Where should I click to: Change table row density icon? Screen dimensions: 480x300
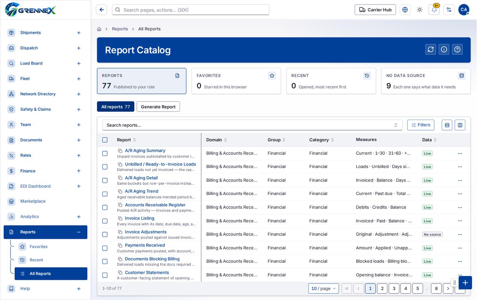pyautogui.click(x=447, y=125)
